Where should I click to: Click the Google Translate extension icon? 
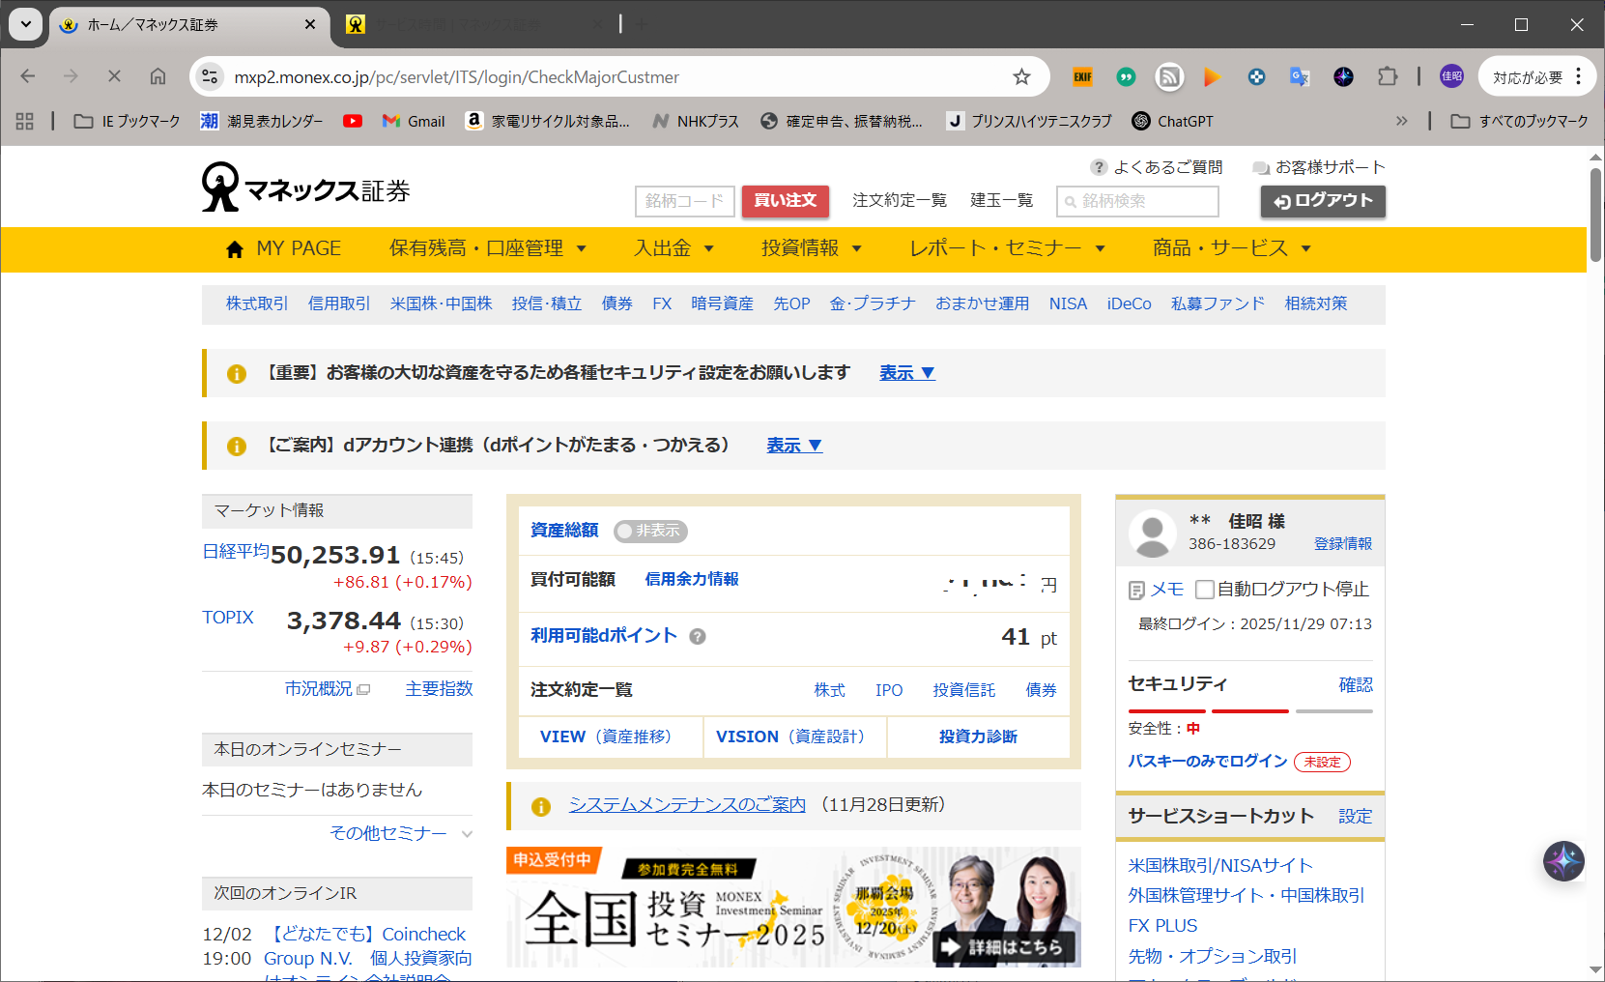coord(1300,77)
